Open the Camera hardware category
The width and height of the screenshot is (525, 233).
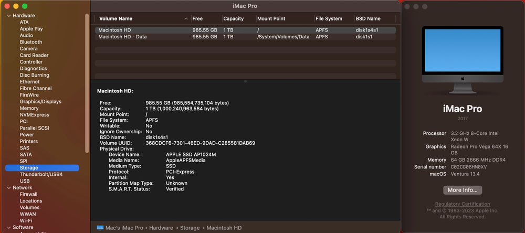coord(28,48)
